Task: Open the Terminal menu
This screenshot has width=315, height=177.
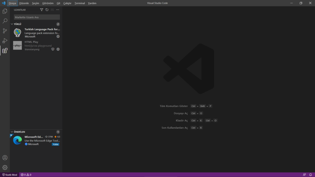Action: [x=79, y=3]
